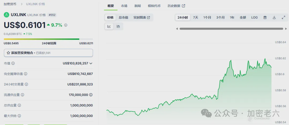Click the 24-hour range progress bar

(48, 39)
